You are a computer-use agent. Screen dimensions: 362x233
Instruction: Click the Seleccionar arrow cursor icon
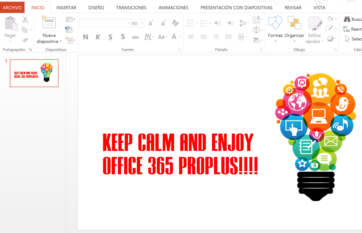tap(347, 39)
